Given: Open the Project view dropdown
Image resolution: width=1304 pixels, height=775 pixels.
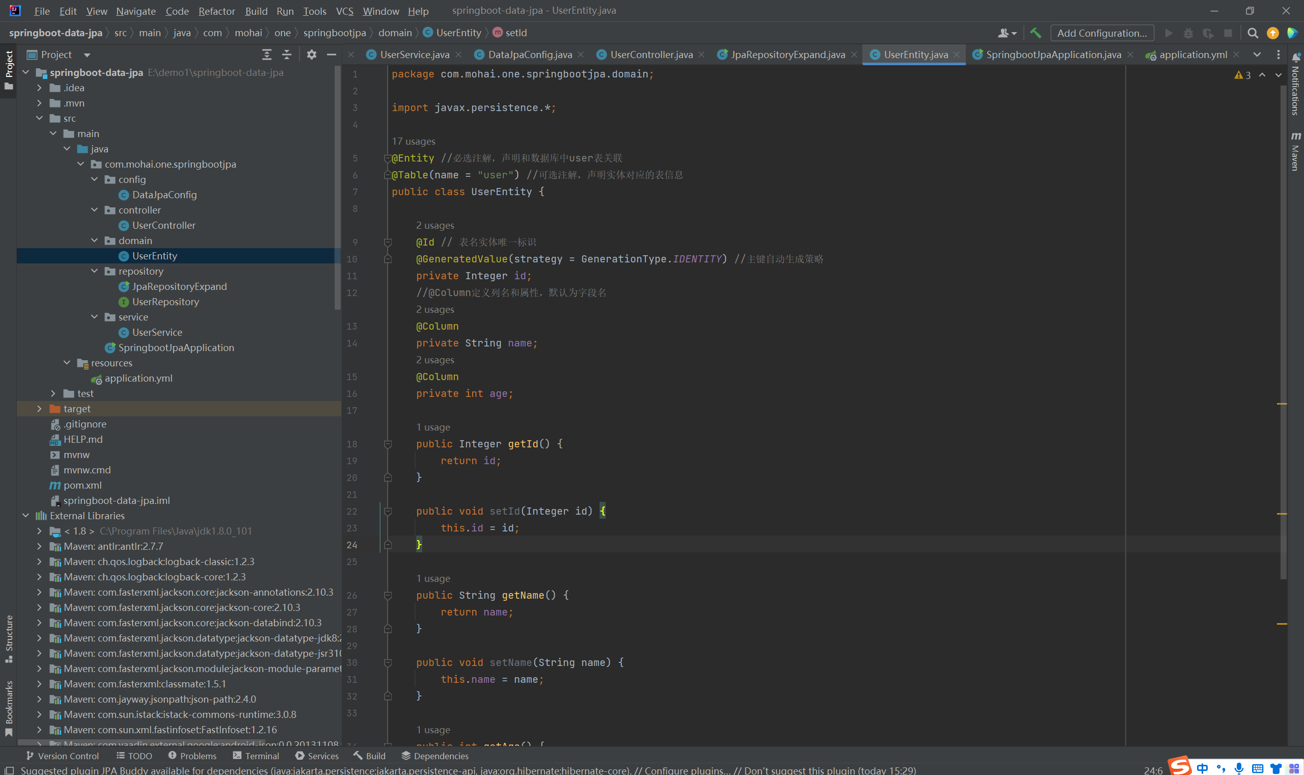Looking at the screenshot, I should [x=87, y=55].
